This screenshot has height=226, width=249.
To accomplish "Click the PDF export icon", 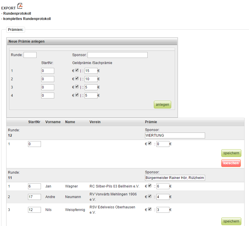I will tap(20, 6).
